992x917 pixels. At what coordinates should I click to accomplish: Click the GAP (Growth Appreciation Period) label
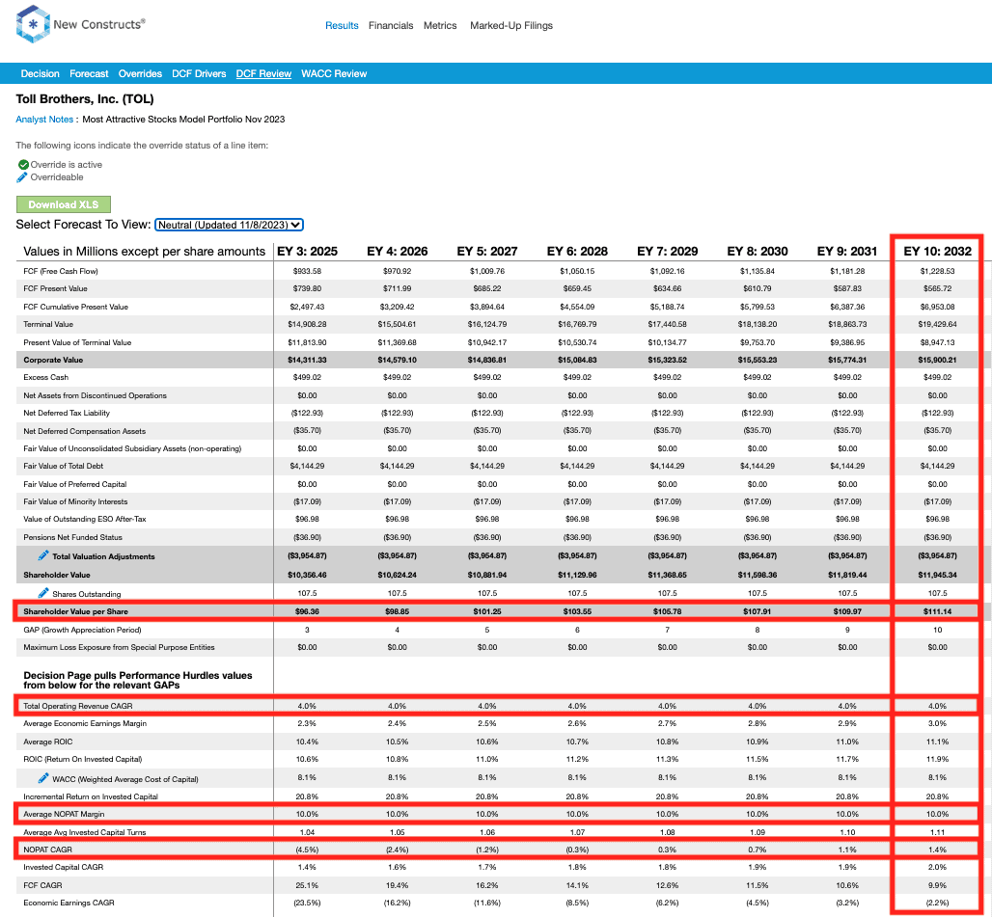82,630
